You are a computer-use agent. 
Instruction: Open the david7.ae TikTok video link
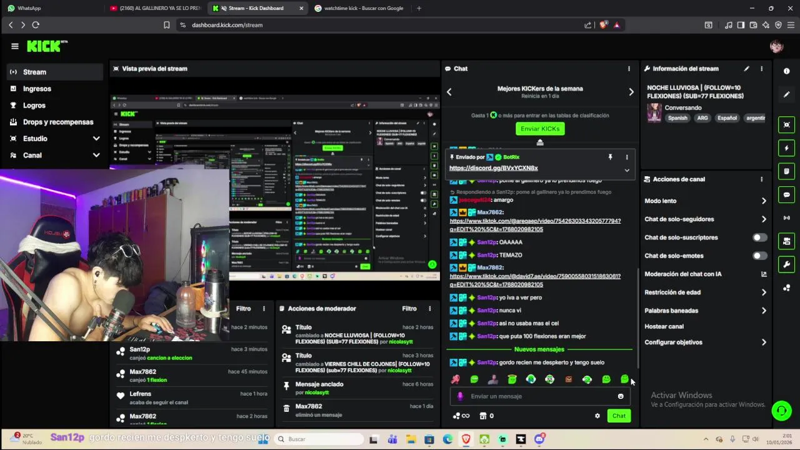(x=535, y=280)
